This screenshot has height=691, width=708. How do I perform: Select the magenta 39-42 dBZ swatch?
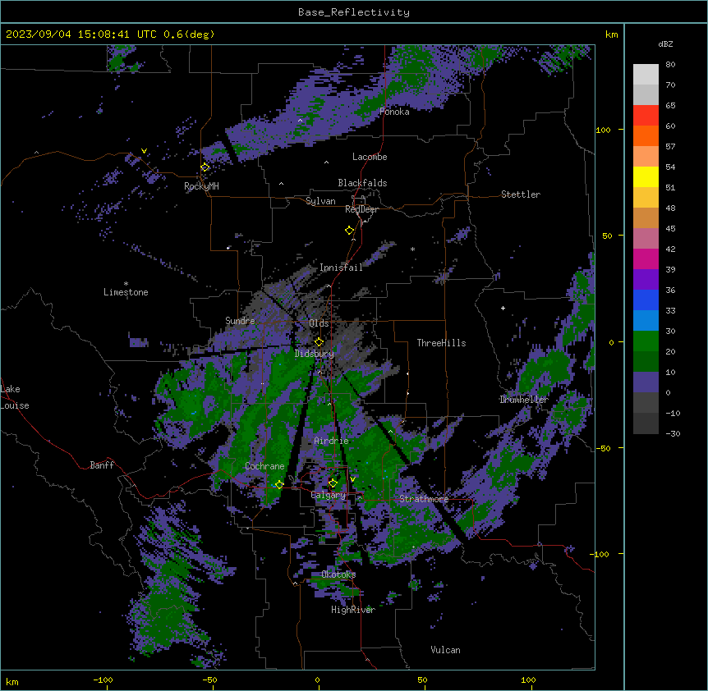[x=646, y=259]
